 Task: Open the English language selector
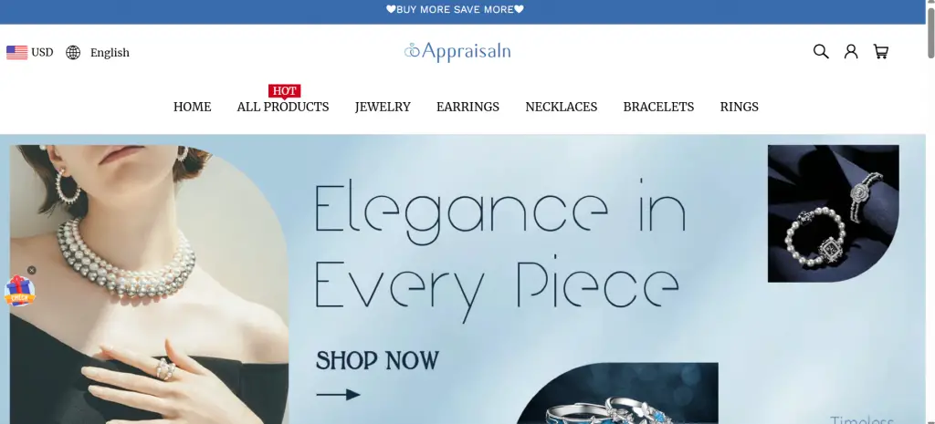(x=110, y=52)
